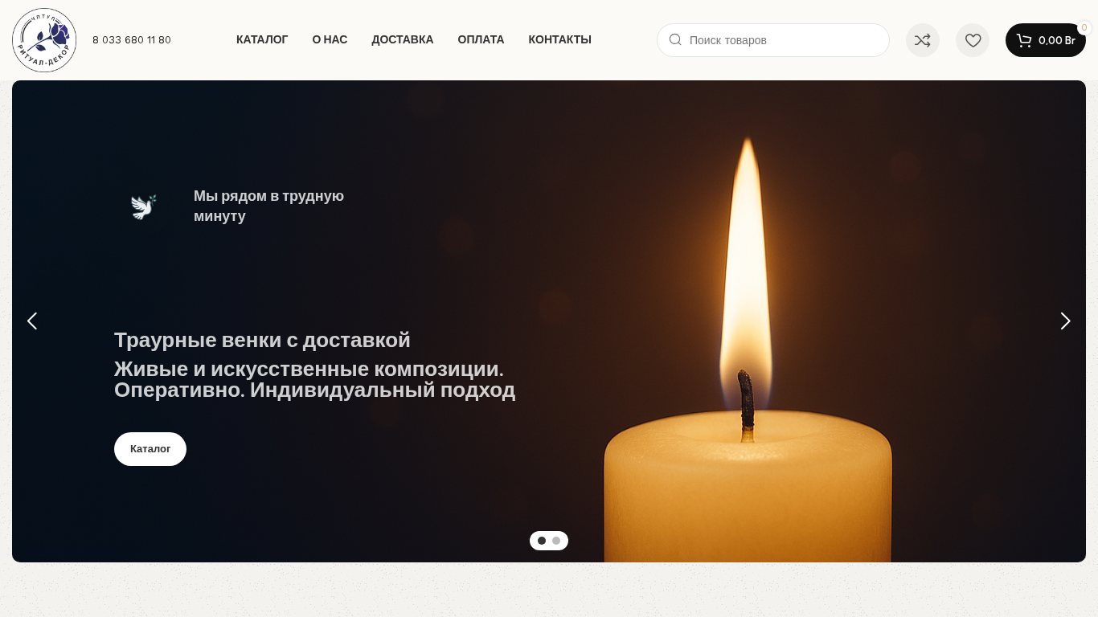Open the О нас menu item
The width and height of the screenshot is (1098, 617).
[x=330, y=39]
